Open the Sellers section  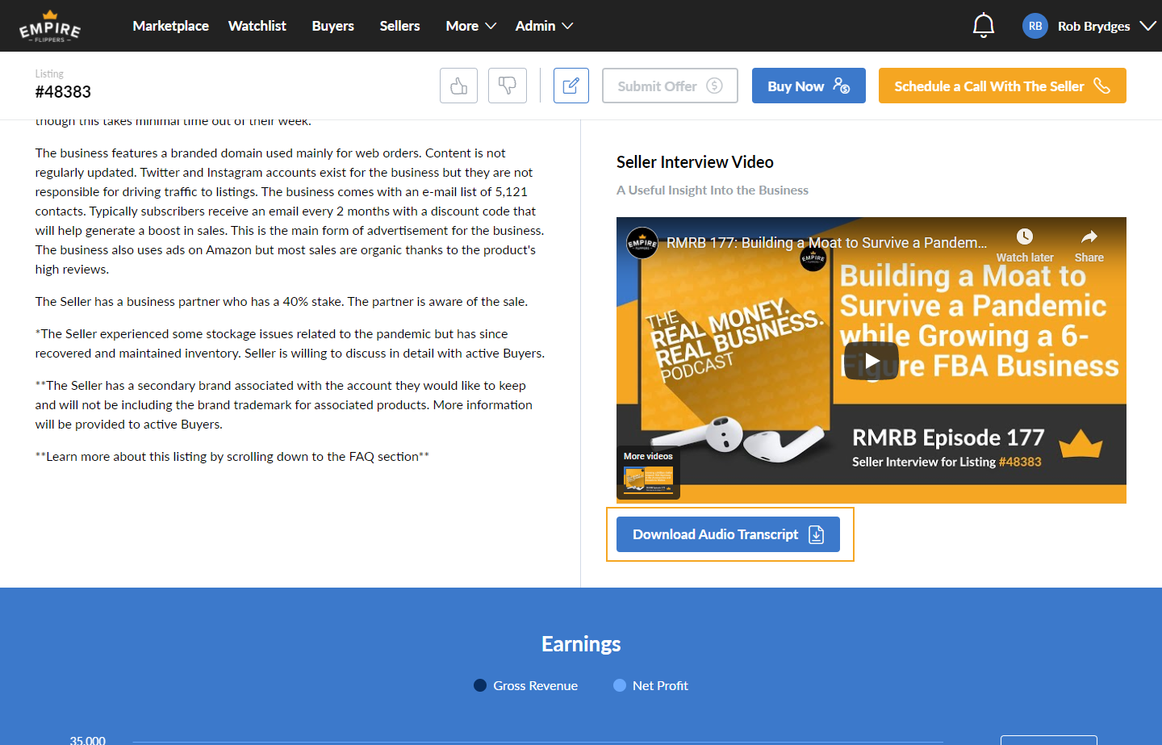click(399, 26)
